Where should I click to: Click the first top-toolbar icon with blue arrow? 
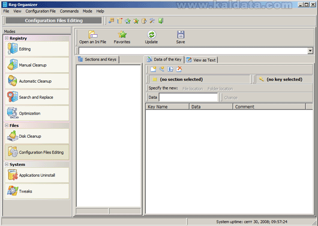tap(111, 20)
